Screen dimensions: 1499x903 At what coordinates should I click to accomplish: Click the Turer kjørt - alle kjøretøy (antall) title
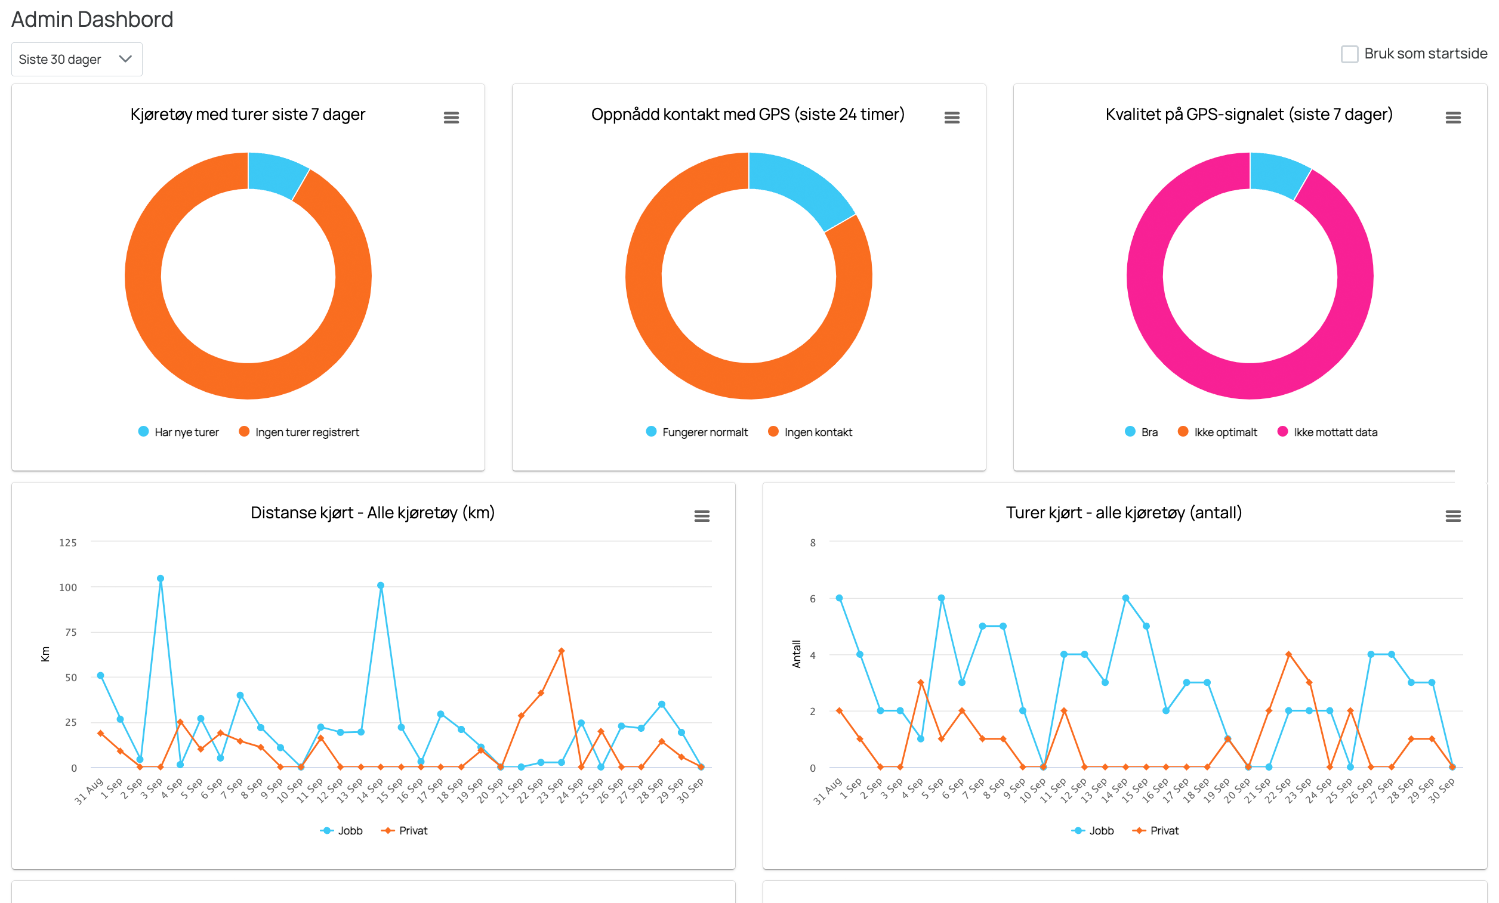(x=1124, y=512)
